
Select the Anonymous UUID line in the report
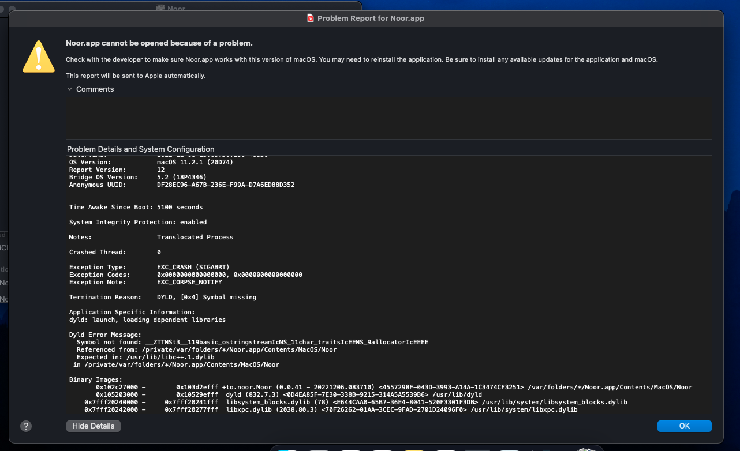pyautogui.click(x=182, y=185)
